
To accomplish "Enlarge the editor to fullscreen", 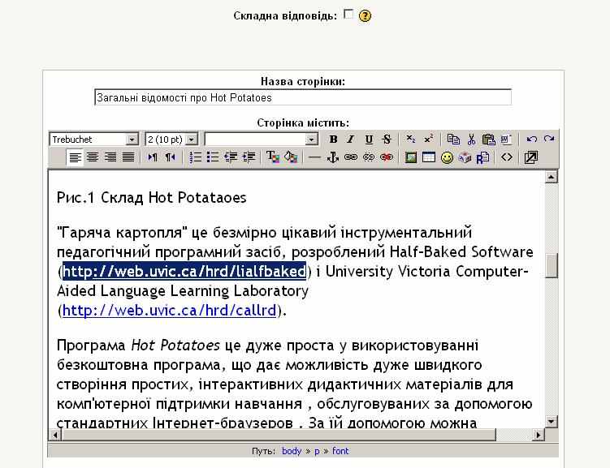I will coord(530,157).
